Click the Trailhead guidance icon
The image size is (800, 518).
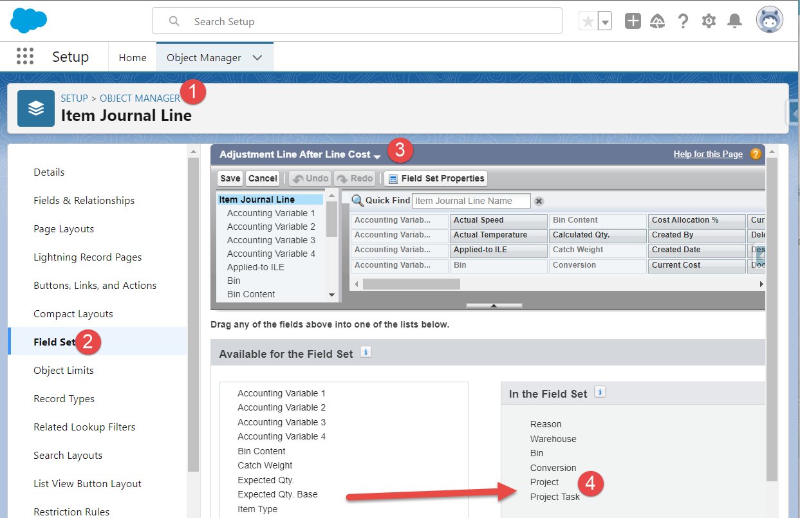pyautogui.click(x=658, y=21)
